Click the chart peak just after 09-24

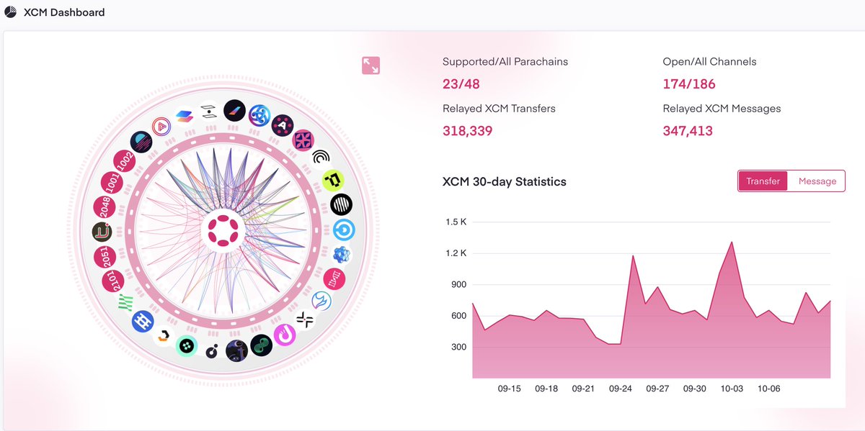click(633, 255)
